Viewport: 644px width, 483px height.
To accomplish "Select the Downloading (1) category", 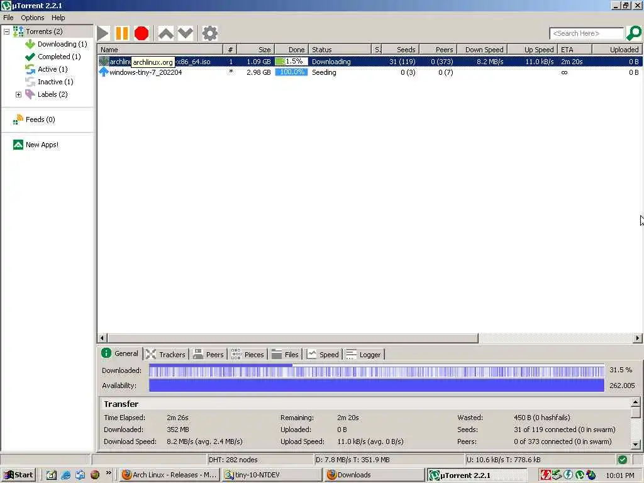I will point(62,44).
